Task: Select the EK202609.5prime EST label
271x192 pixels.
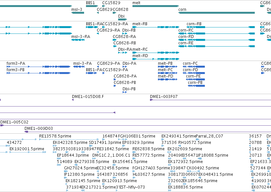Action: click(x=185, y=149)
